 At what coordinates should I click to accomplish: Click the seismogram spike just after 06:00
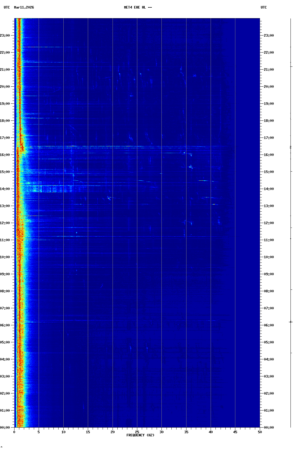(290, 322)
